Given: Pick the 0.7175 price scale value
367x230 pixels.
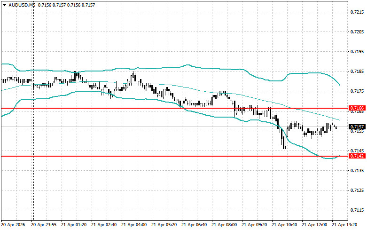Looking at the screenshot, I should click(357, 91).
